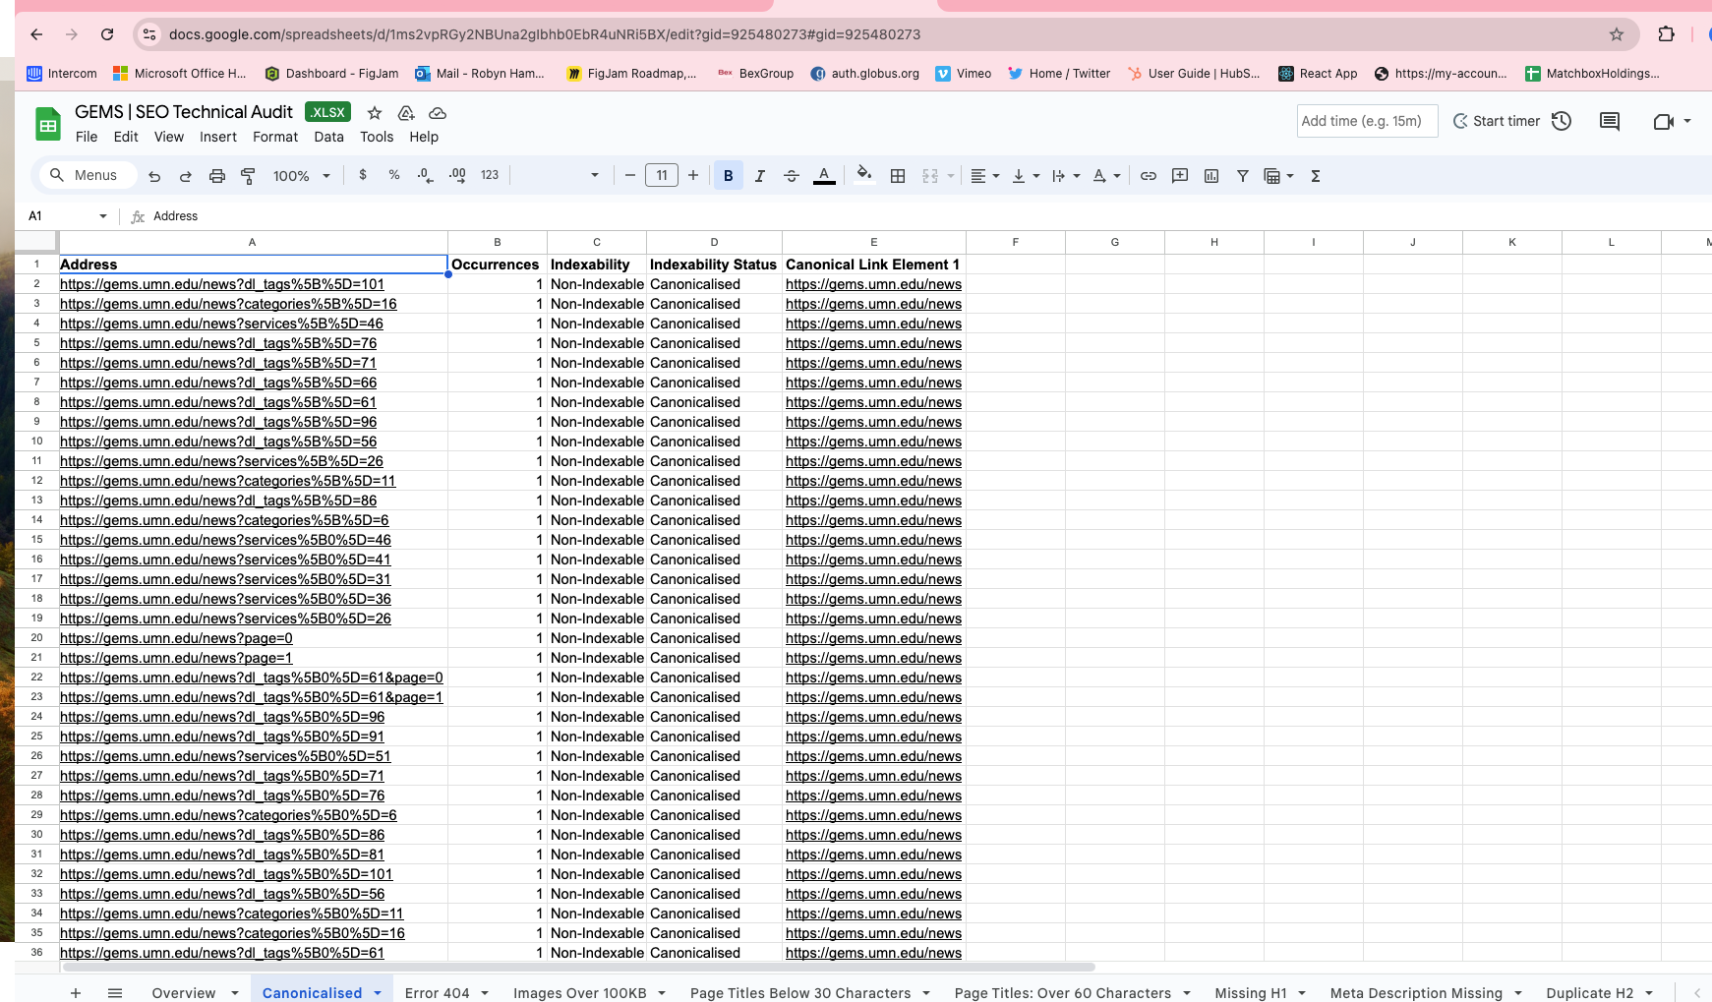
Task: Click the insert link icon
Action: coord(1148,176)
